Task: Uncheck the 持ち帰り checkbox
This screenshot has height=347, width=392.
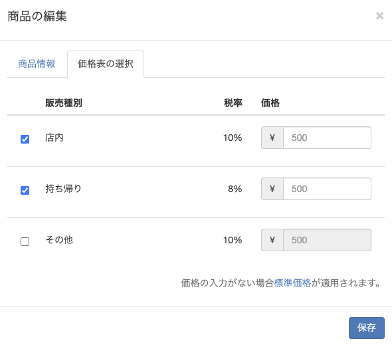Action: (25, 190)
